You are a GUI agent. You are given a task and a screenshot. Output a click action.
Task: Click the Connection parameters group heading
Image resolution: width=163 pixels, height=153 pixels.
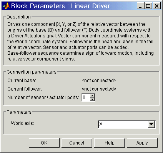coord(32,72)
